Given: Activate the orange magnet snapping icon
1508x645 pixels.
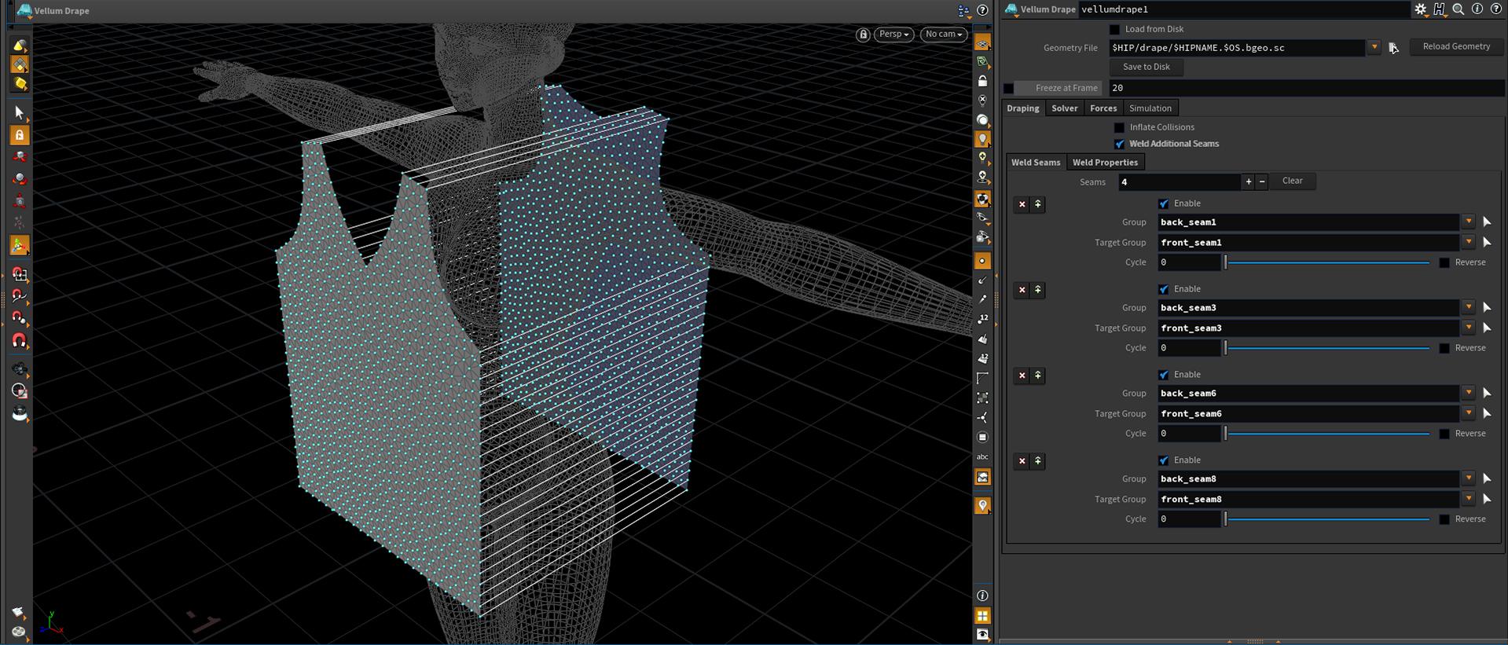Looking at the screenshot, I should coord(20,341).
